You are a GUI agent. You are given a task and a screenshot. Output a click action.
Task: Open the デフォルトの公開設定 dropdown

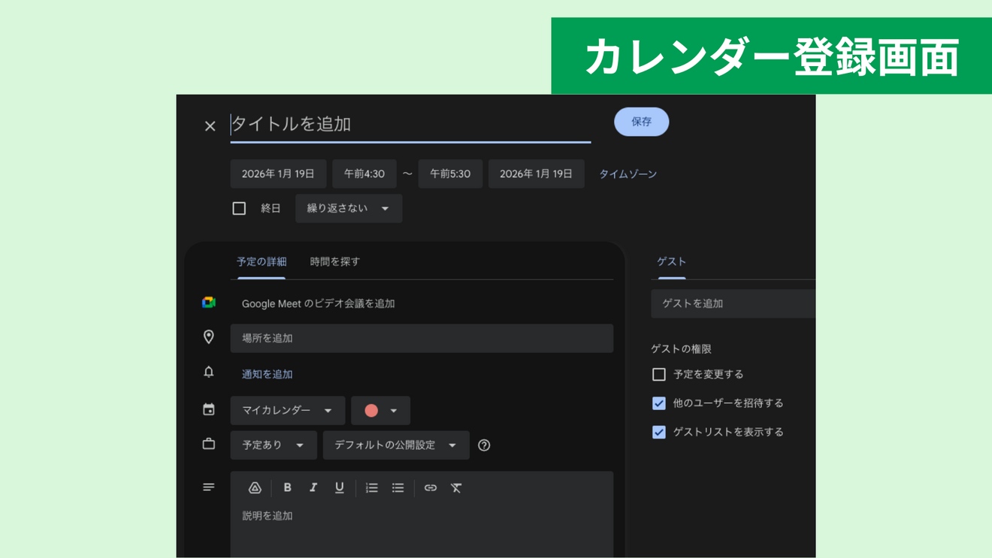(x=396, y=445)
